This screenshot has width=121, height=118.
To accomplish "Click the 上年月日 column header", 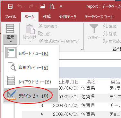I will pyautogui.click(x=69, y=82).
